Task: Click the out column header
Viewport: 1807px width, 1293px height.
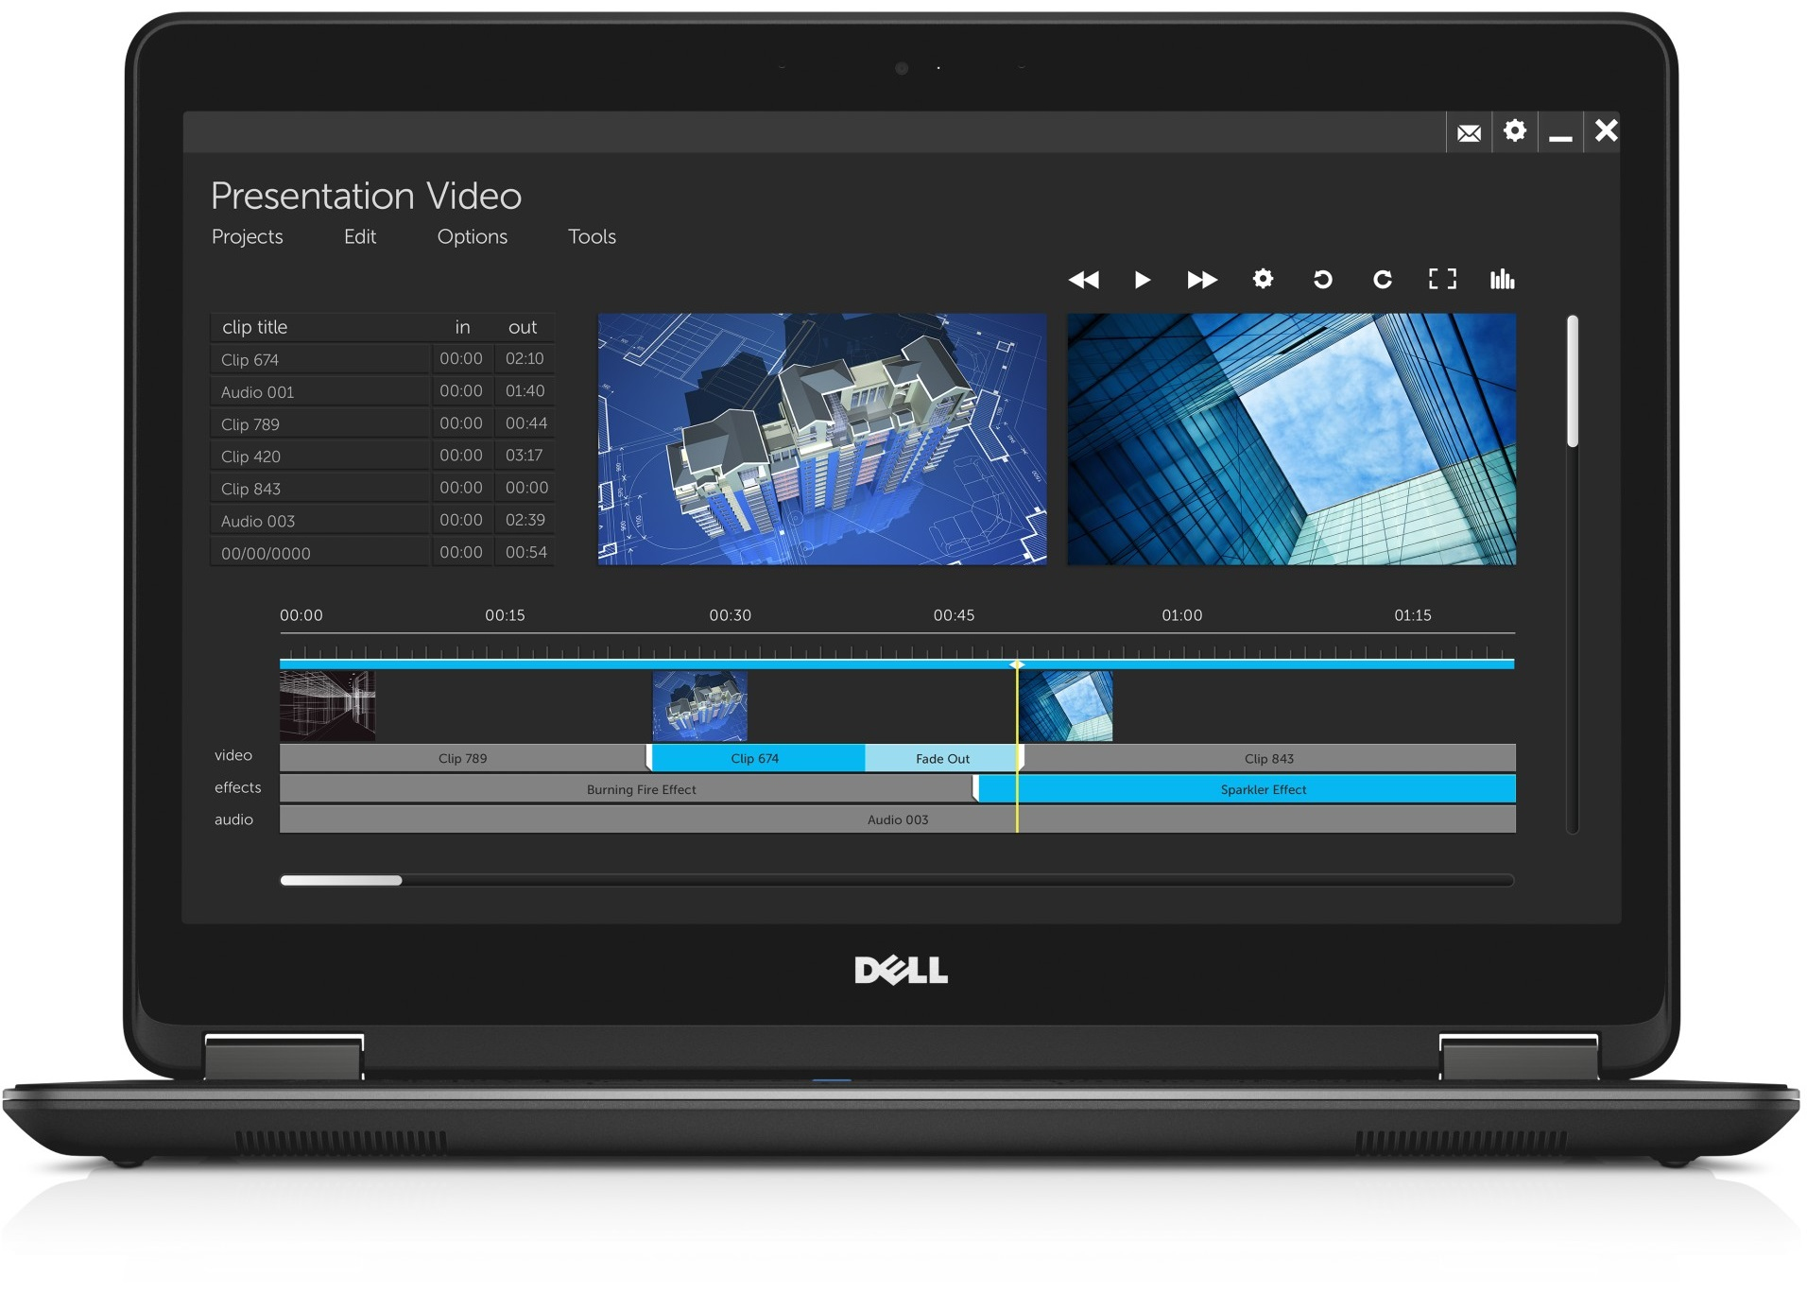Action: pyautogui.click(x=523, y=327)
